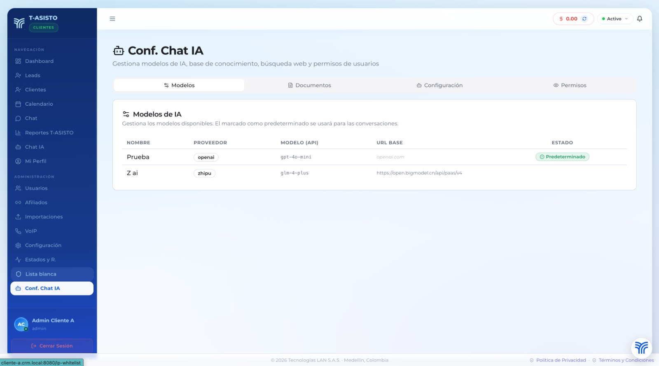This screenshot has width=659, height=366.
Task: Open Dashboard in the sidebar
Action: pyautogui.click(x=52, y=61)
